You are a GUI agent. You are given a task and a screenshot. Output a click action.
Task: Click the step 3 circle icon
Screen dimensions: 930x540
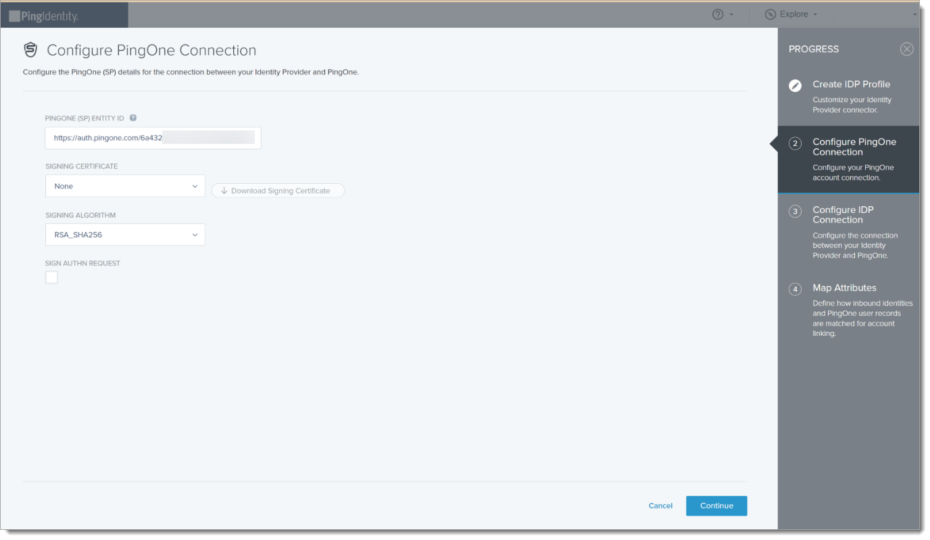796,212
